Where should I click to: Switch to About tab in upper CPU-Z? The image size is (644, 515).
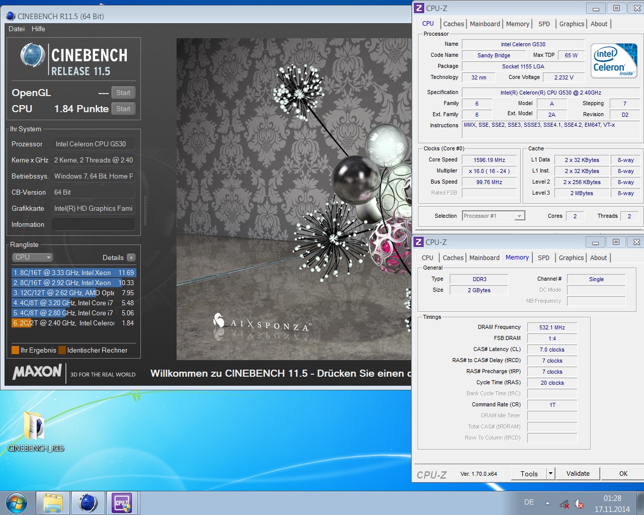click(599, 24)
